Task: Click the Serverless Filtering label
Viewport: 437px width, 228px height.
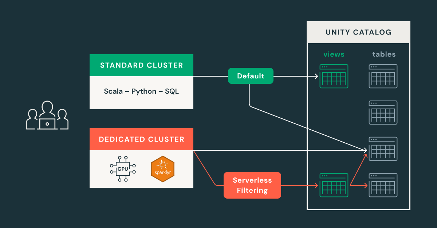Action: point(252,185)
